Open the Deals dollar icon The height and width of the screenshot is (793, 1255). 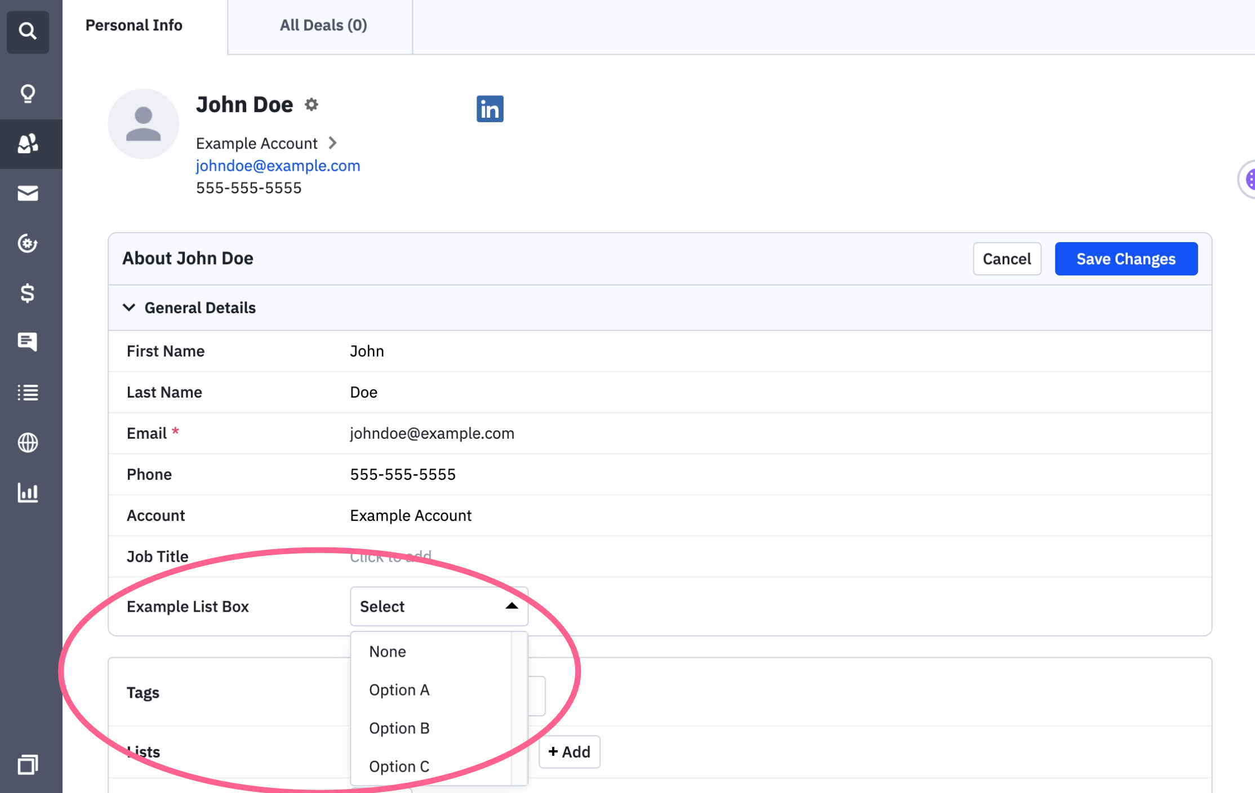pos(28,293)
